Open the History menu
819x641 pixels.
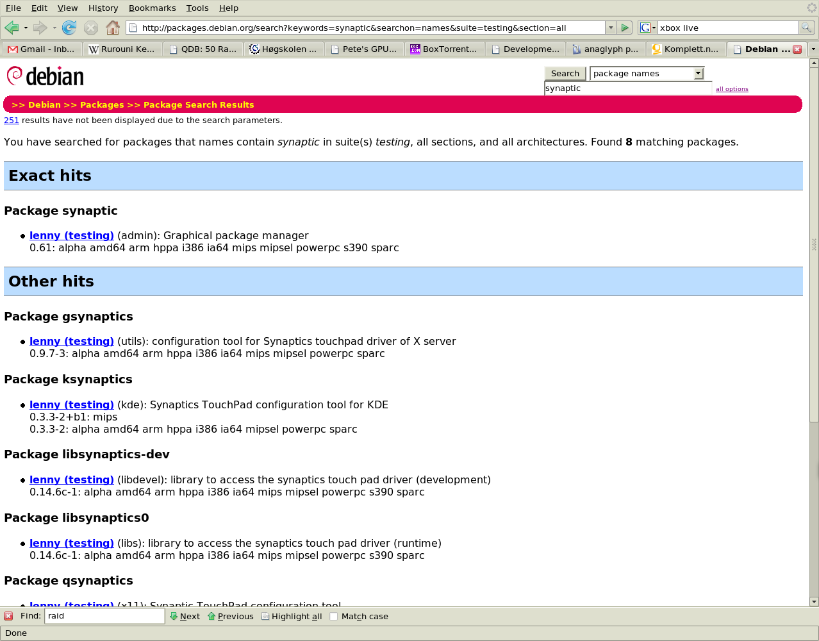click(x=103, y=8)
